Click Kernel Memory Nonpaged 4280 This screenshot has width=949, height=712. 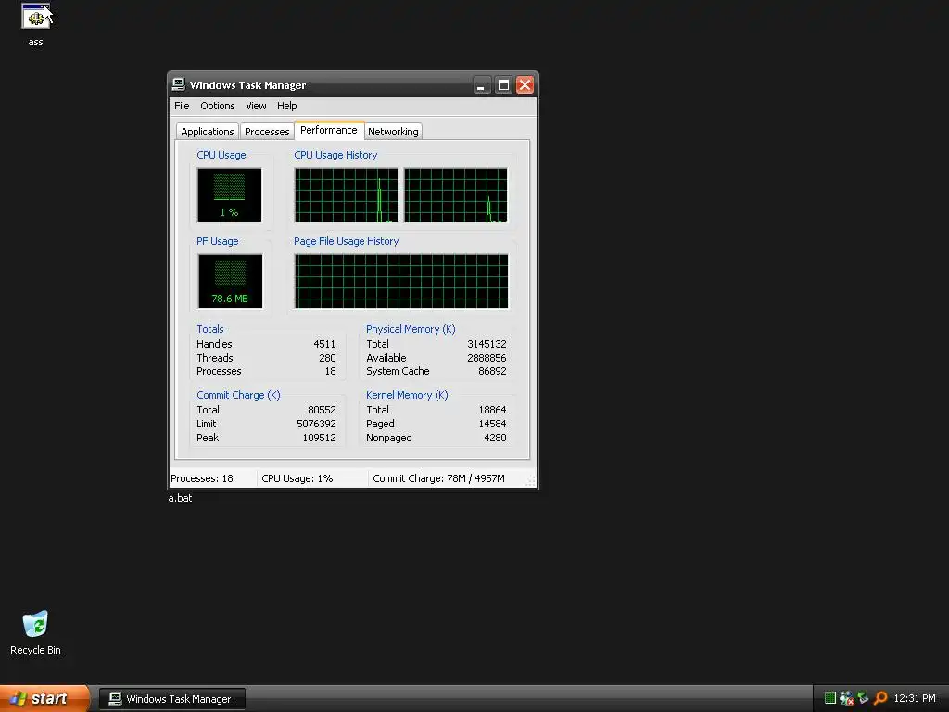pyautogui.click(x=495, y=438)
